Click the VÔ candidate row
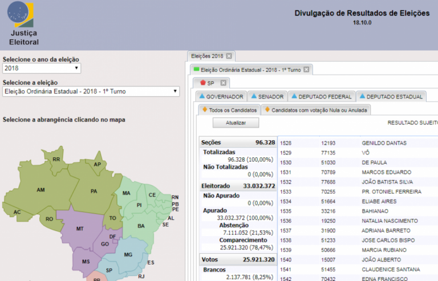This screenshot has width=438, height=281. [358, 153]
